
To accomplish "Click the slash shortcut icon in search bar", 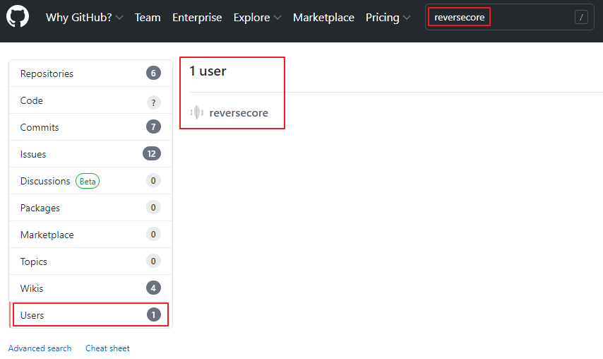I will click(x=581, y=17).
